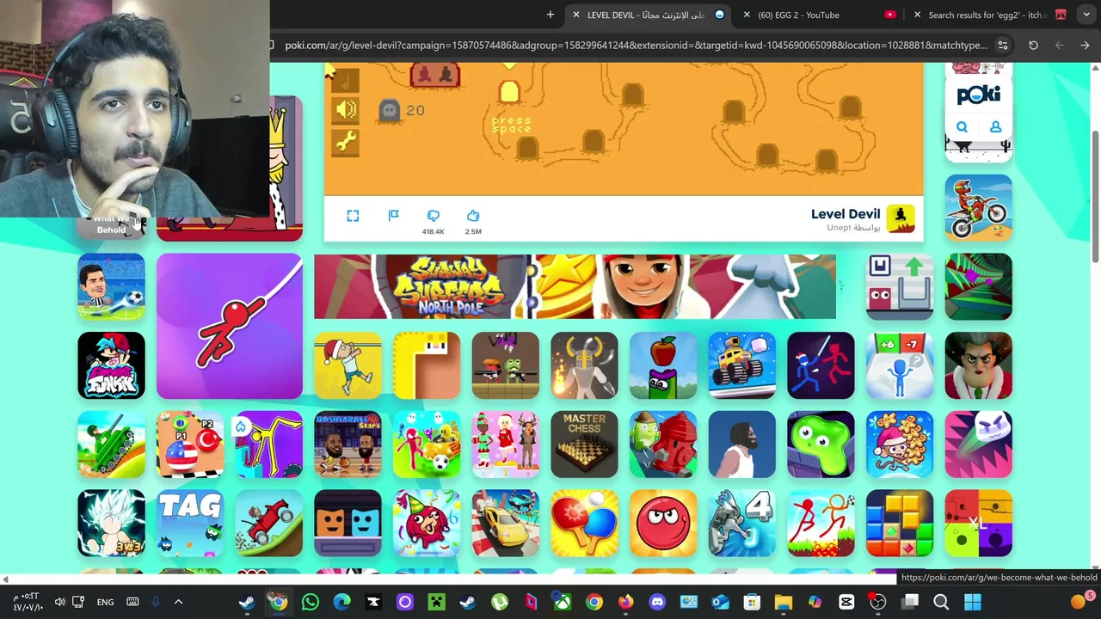Screen dimensions: 1101x619
Task: Go back to the previous page
Action: pos(1085,45)
